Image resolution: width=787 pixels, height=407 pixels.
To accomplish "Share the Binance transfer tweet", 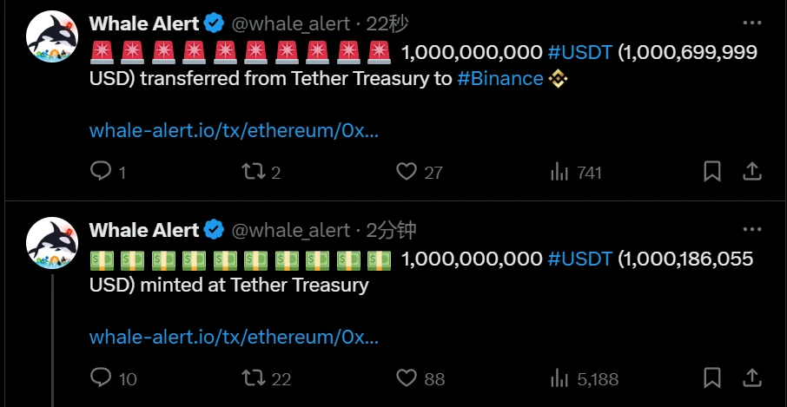I will tap(753, 172).
